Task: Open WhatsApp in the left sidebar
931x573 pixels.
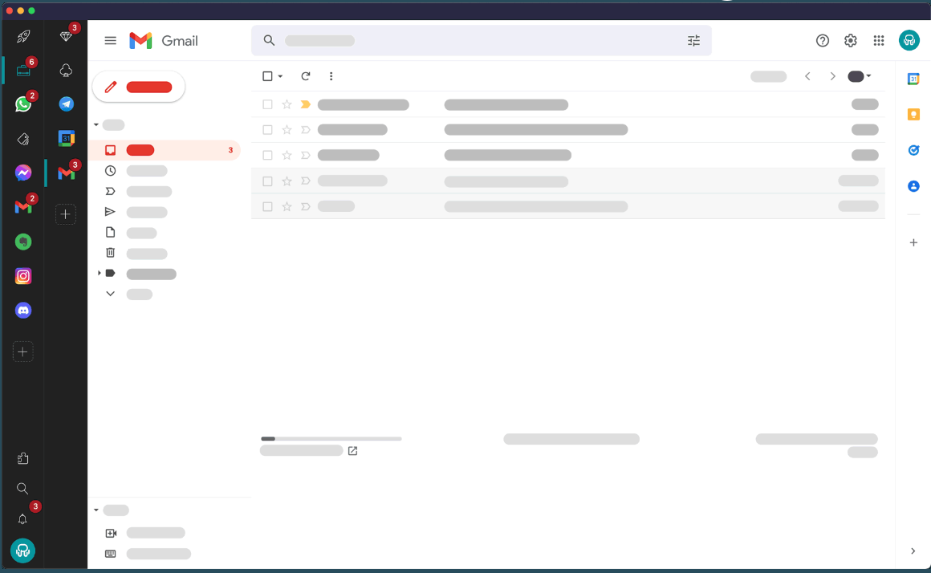Action: tap(23, 104)
